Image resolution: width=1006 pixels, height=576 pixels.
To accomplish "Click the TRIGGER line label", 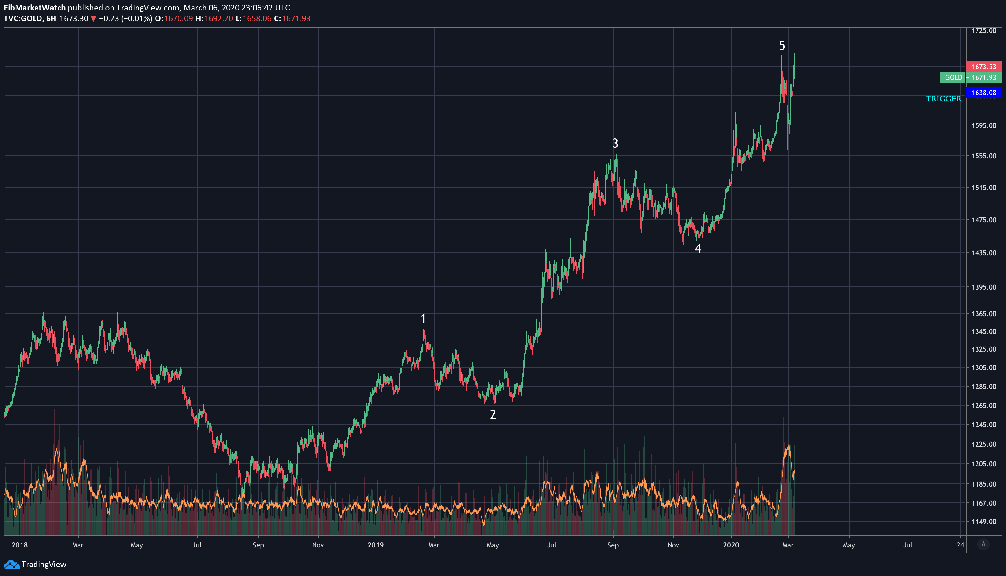I will pyautogui.click(x=943, y=99).
